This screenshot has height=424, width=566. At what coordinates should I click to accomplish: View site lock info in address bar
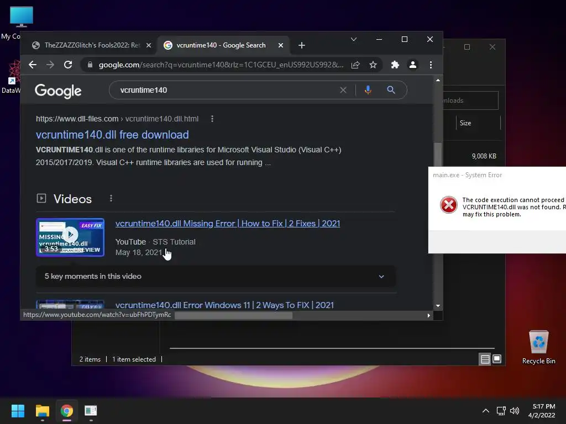click(90, 65)
